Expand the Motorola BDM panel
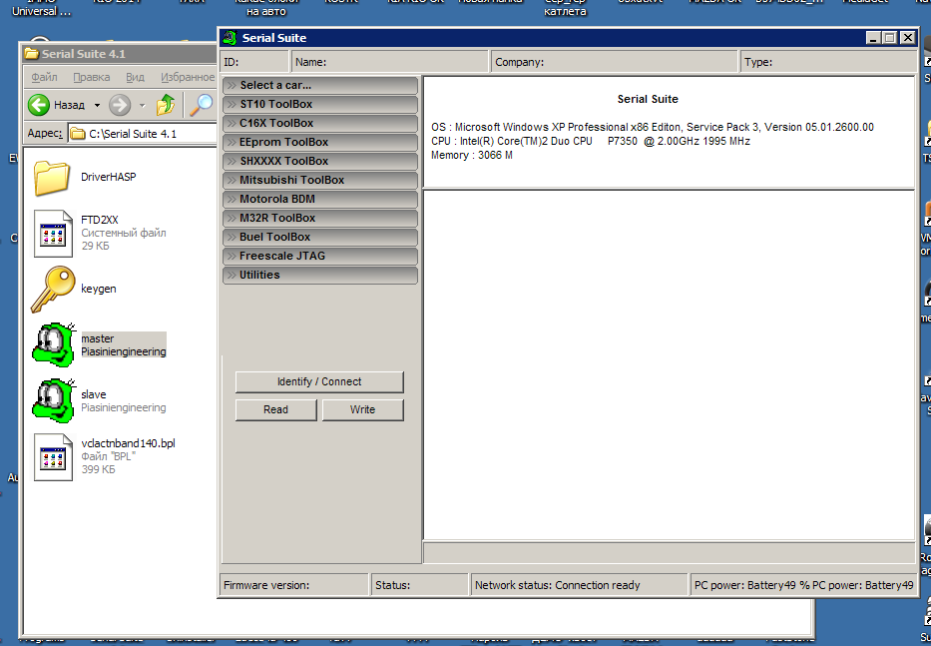The height and width of the screenshot is (646, 931). (x=320, y=200)
